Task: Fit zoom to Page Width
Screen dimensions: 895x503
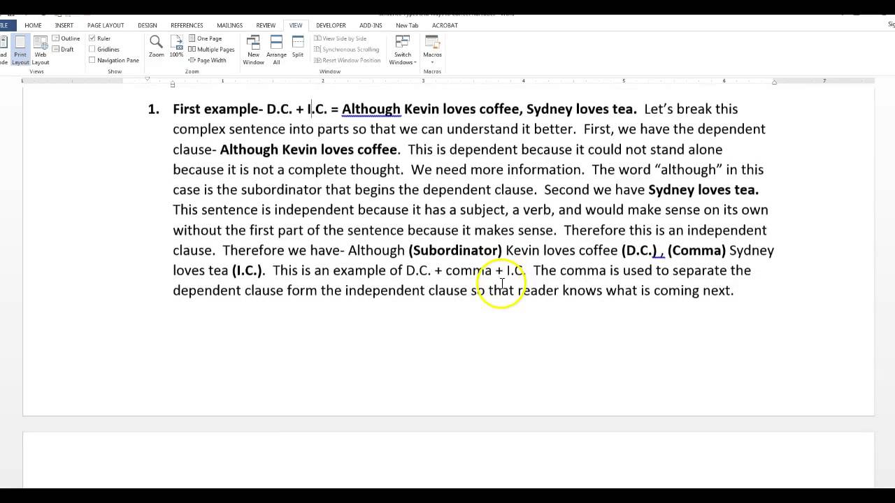Action: pos(207,60)
